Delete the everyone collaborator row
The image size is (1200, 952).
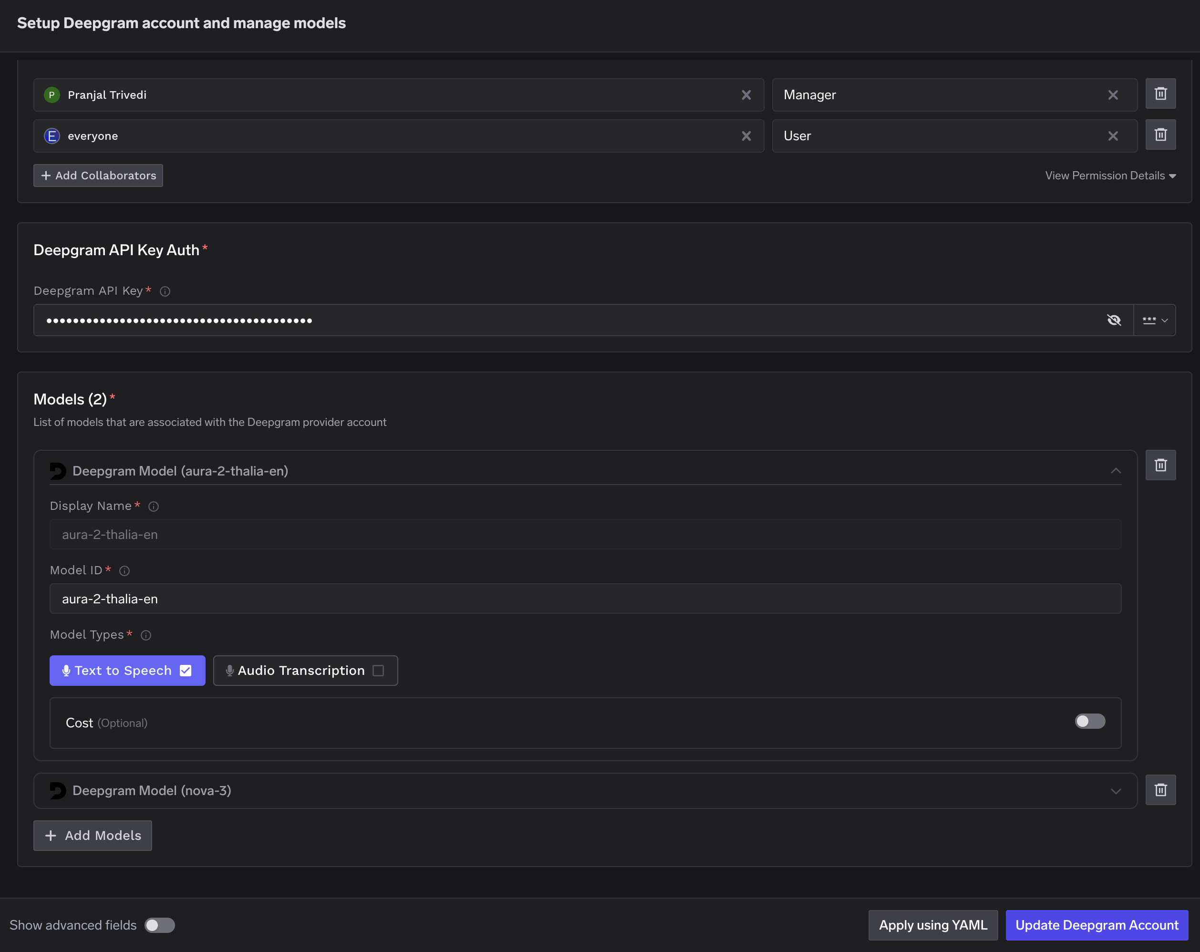(x=1160, y=135)
